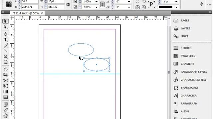Open the rotation angle dropdown
The height and width of the screenshot is (119, 213).
[129, 2]
